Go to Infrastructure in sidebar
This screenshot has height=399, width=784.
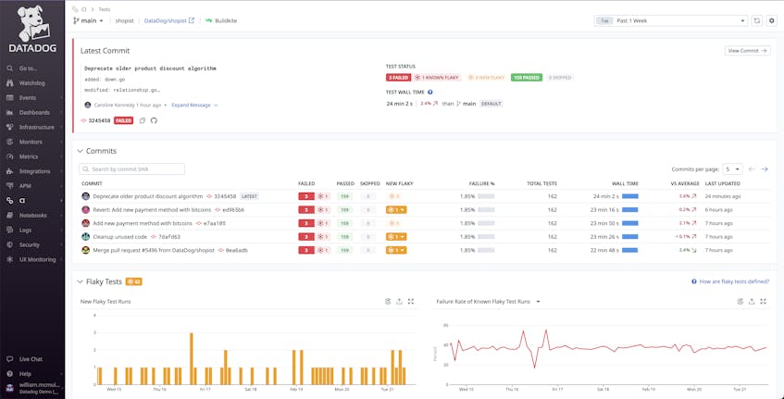pos(36,127)
